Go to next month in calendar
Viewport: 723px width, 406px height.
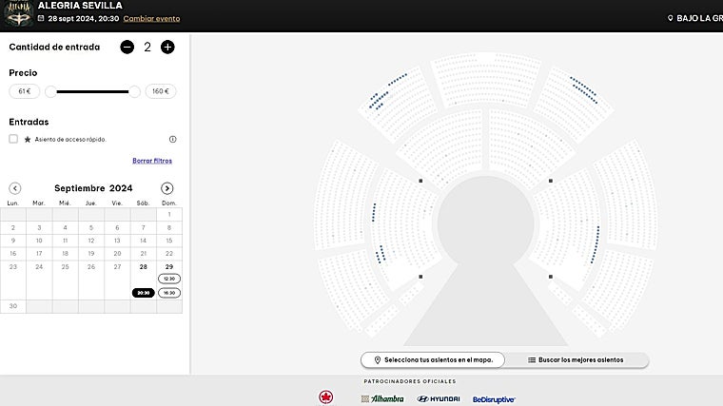(167, 188)
